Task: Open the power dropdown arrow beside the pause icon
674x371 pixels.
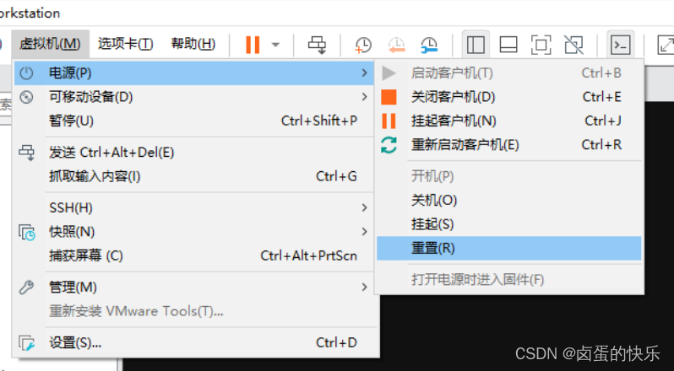Action: coord(275,45)
